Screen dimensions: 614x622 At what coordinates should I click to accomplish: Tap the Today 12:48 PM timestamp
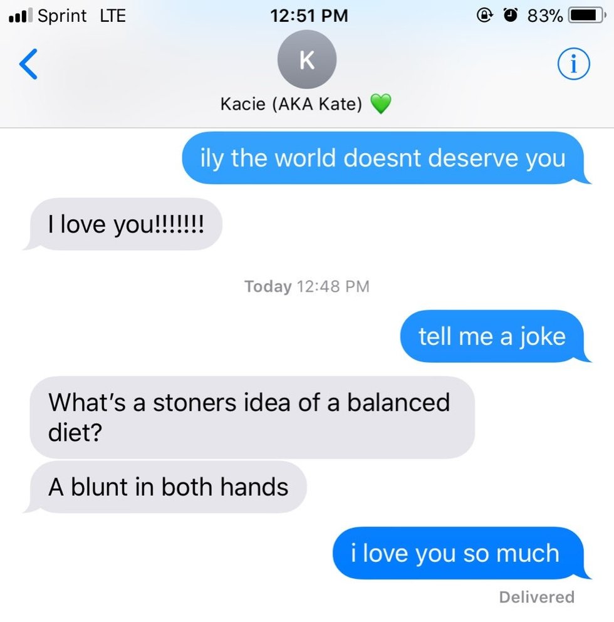pyautogui.click(x=307, y=286)
